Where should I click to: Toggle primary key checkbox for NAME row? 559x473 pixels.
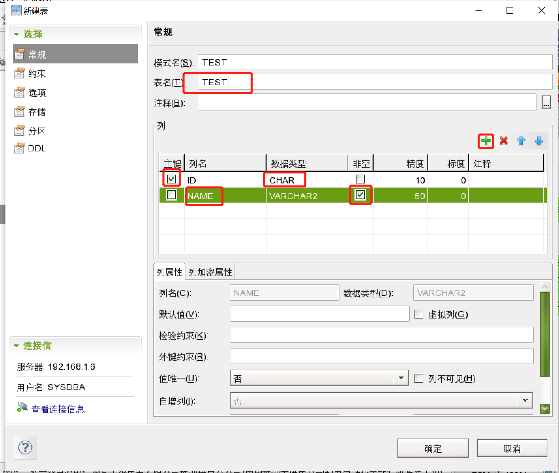[171, 195]
